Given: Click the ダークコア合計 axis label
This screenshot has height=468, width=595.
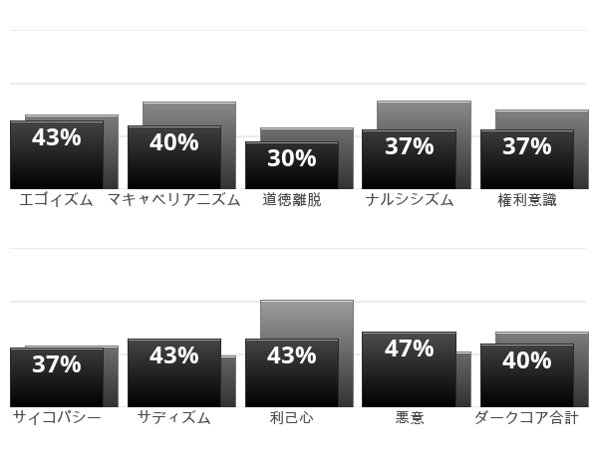Looking at the screenshot, I should click(526, 417).
